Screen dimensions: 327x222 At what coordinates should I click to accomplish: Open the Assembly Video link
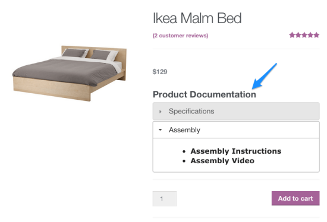222,161
